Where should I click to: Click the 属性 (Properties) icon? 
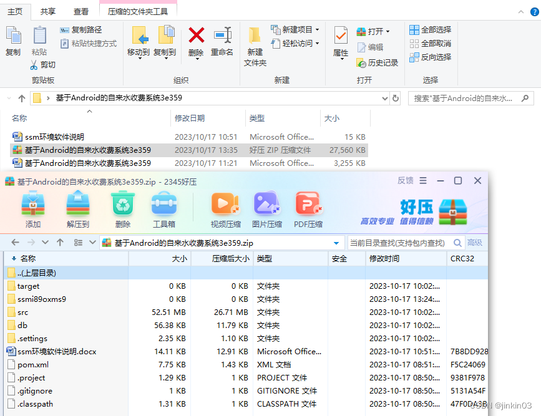pyautogui.click(x=340, y=39)
